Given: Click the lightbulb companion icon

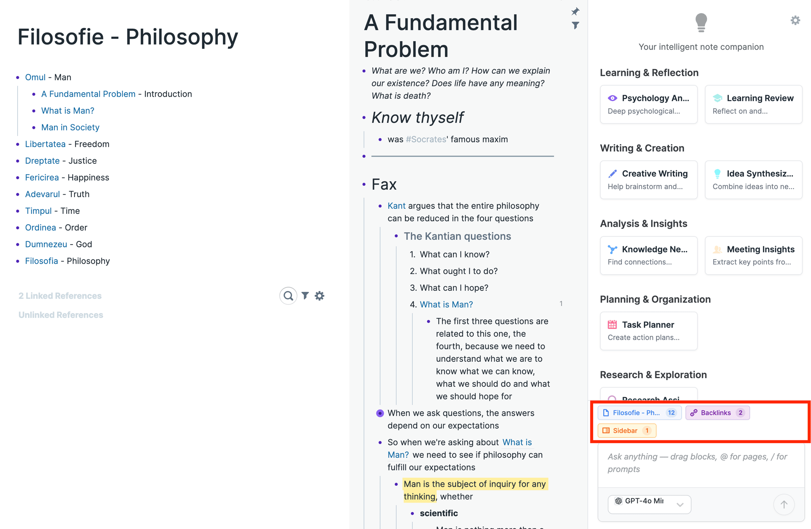Looking at the screenshot, I should coord(701,23).
